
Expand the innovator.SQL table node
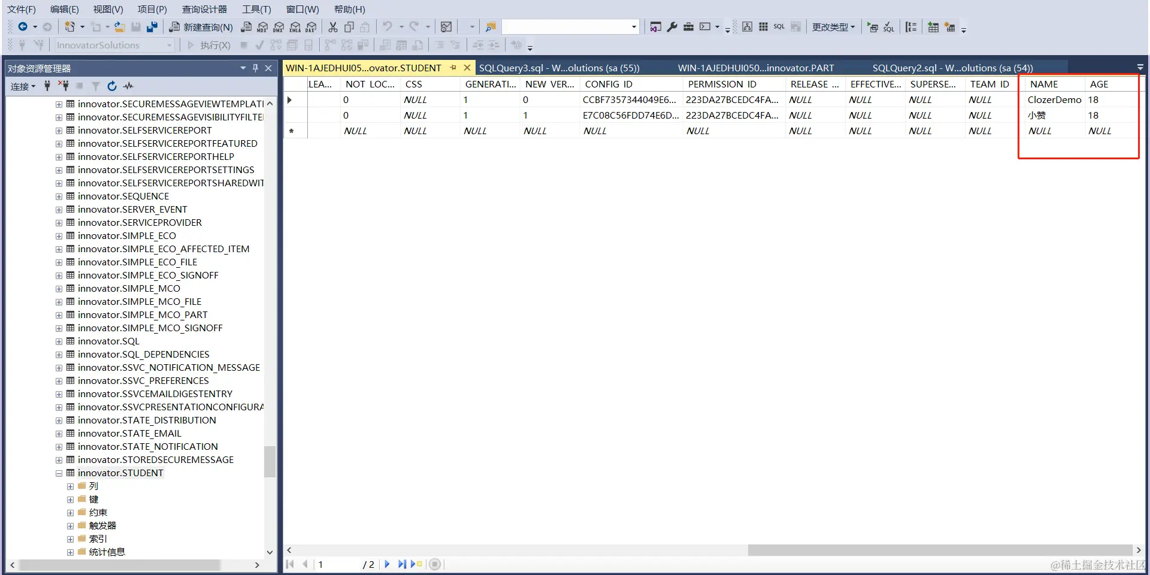coord(59,341)
